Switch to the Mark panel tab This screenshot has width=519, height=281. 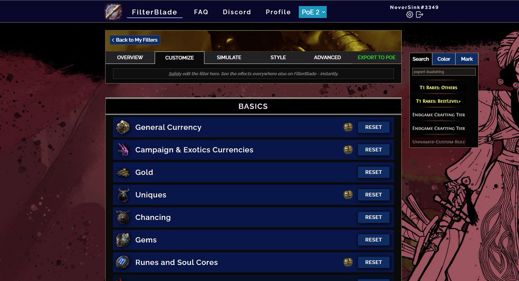[x=467, y=59]
